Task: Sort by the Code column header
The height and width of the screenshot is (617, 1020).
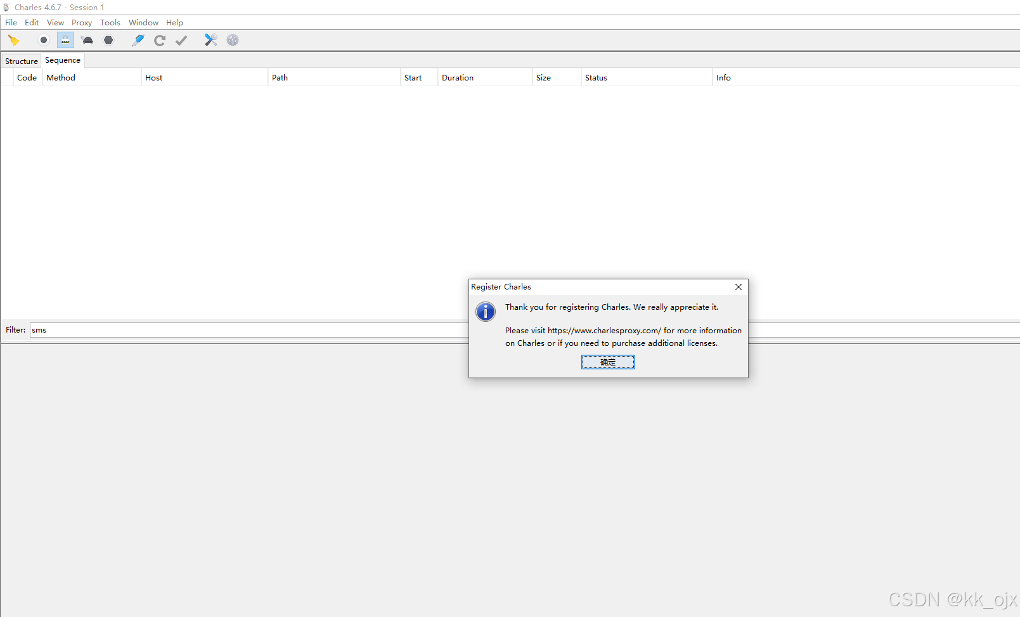Action: (27, 78)
